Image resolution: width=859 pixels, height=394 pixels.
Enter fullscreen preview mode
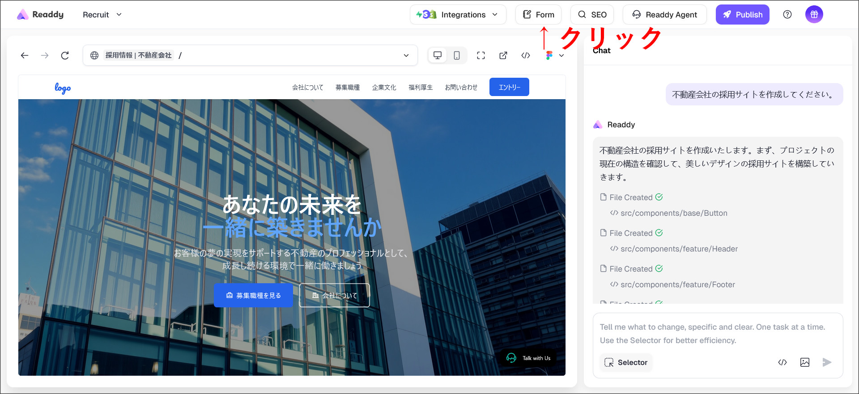tap(481, 55)
